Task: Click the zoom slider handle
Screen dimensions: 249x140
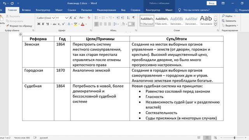Action: pyautogui.click(x=234, y=138)
